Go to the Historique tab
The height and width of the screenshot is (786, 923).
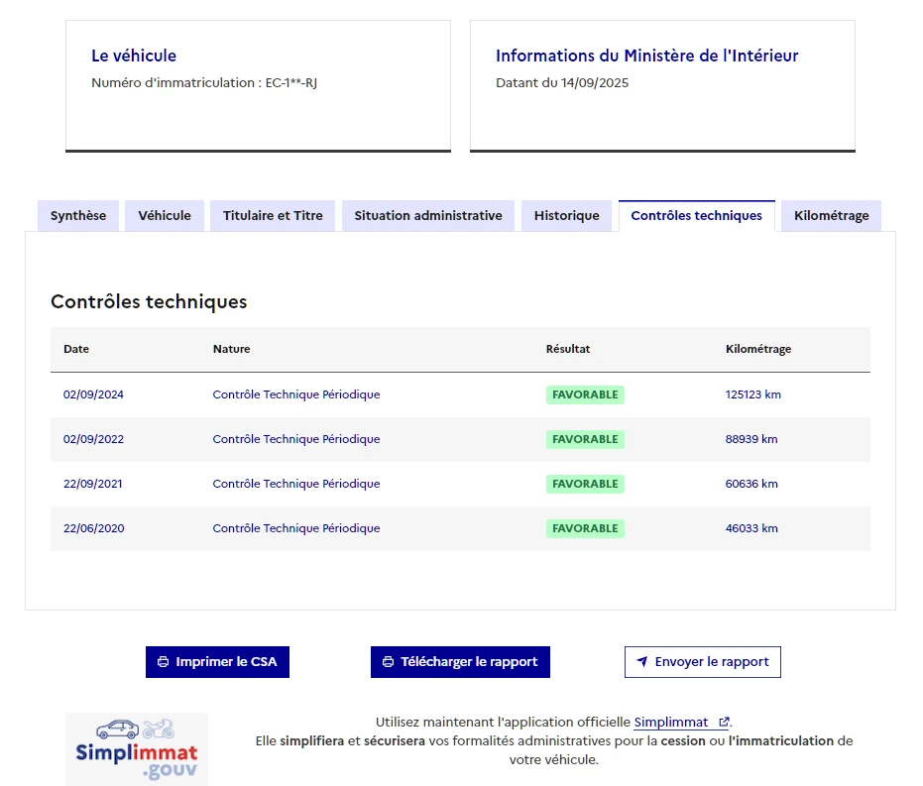pyautogui.click(x=566, y=216)
